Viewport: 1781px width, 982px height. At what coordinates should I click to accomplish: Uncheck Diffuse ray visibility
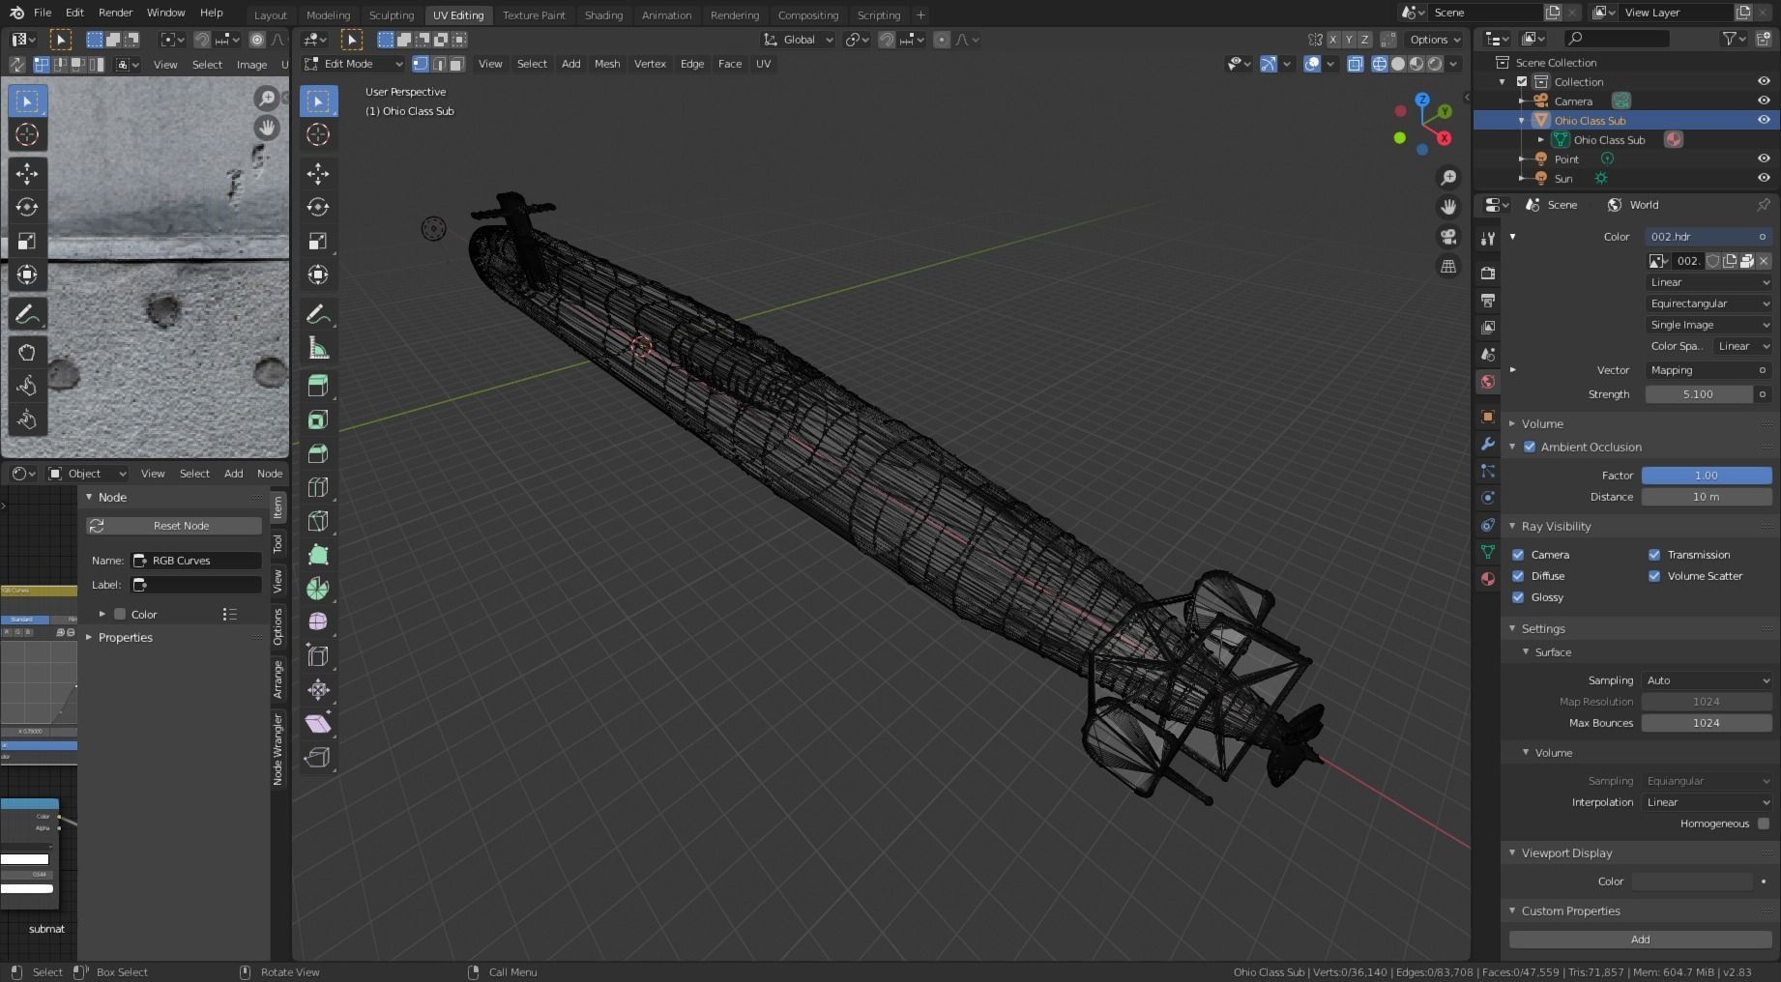[1518, 576]
